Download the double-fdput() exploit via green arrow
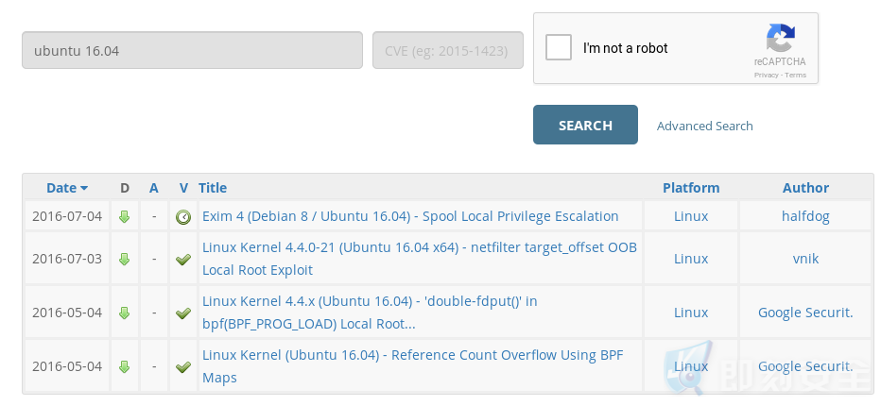The height and width of the screenshot is (406, 881). [124, 313]
